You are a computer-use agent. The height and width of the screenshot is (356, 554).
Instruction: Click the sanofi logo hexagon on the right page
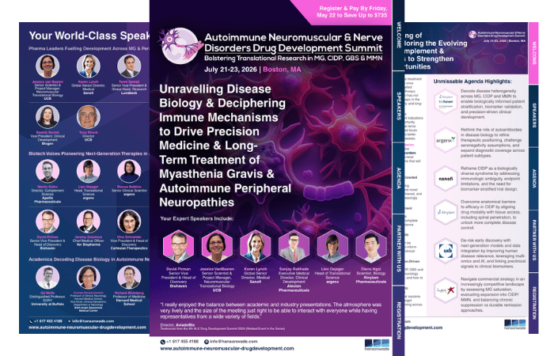coord(446,179)
